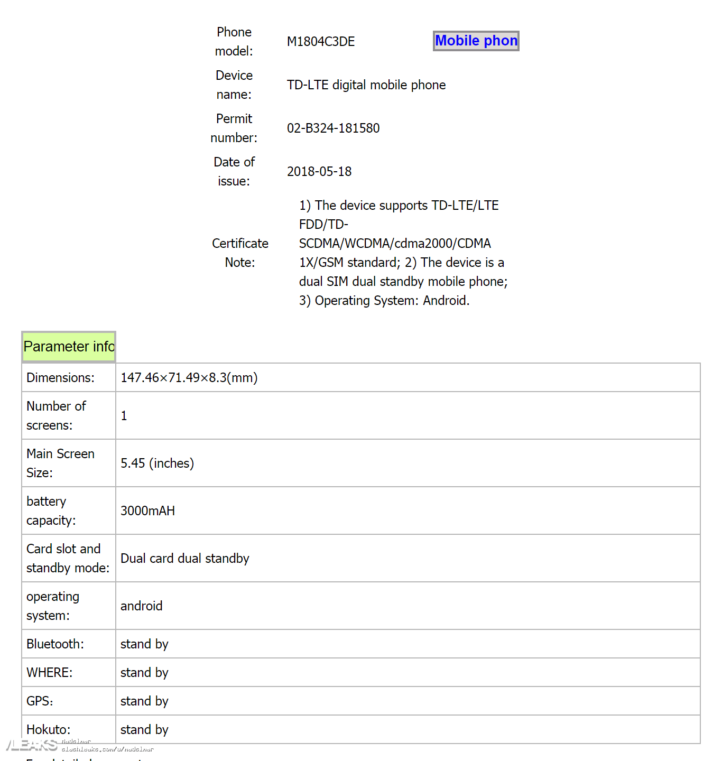Click the Number of screens label

click(x=56, y=415)
